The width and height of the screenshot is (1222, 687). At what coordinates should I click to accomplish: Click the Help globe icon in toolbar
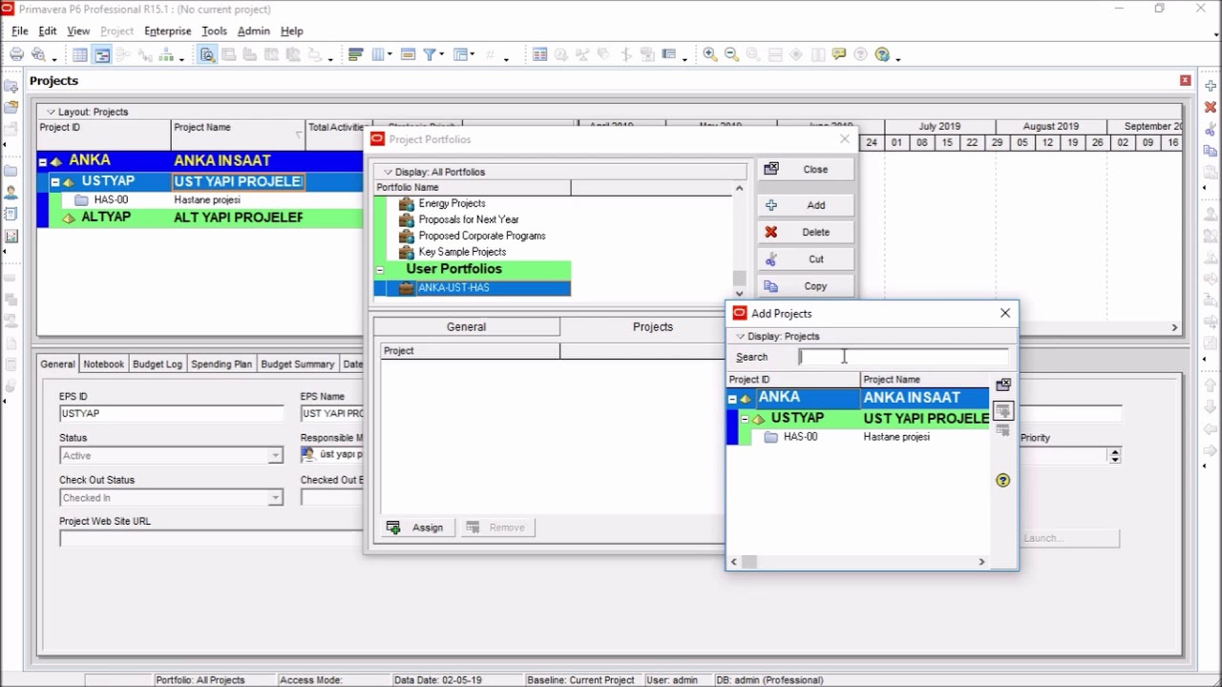click(x=882, y=55)
